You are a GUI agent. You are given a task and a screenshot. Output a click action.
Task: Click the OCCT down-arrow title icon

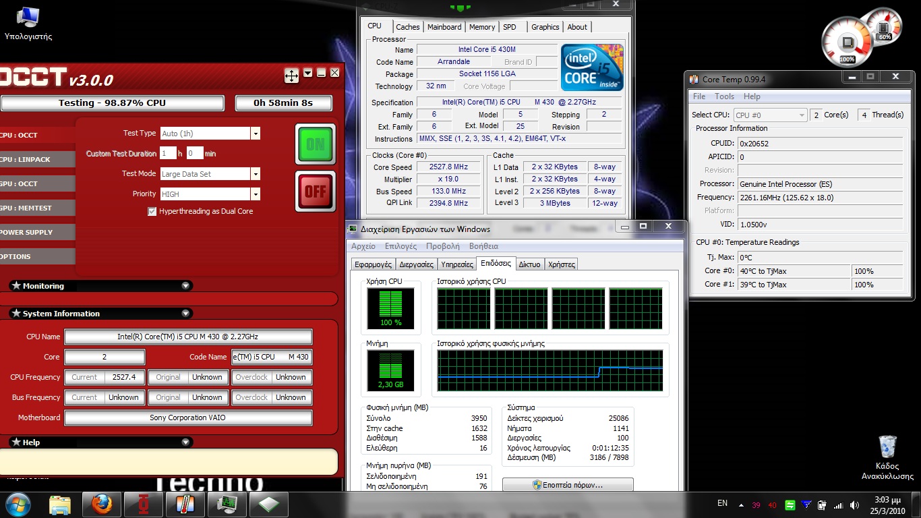(308, 73)
